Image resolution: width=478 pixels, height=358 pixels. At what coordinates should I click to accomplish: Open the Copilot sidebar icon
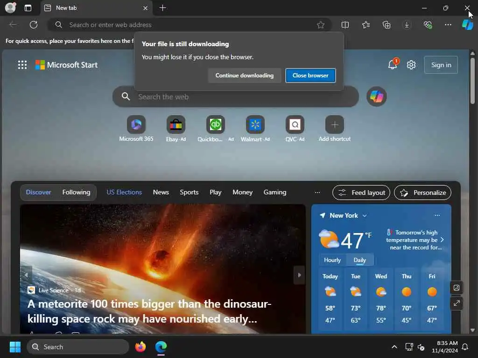pos(467,25)
